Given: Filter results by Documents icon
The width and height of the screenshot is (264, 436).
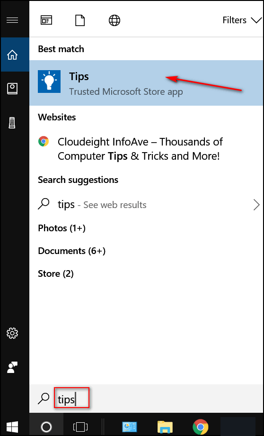Looking at the screenshot, I should coord(80,20).
